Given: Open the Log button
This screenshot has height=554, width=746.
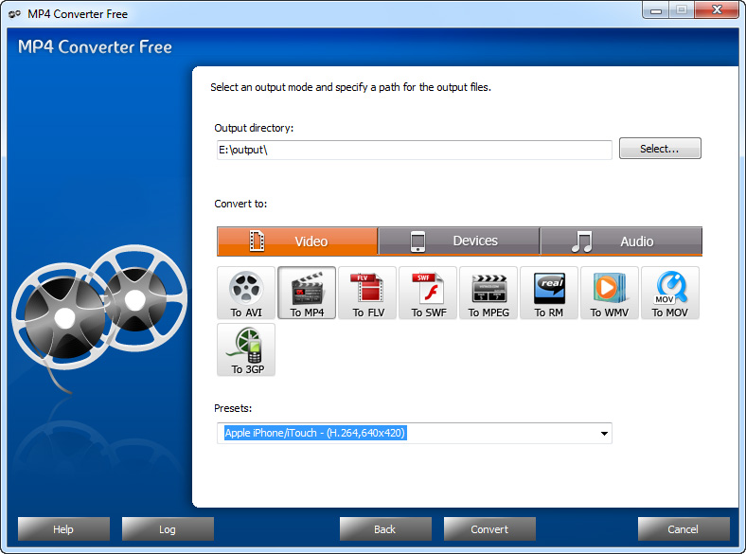Looking at the screenshot, I should 168,529.
